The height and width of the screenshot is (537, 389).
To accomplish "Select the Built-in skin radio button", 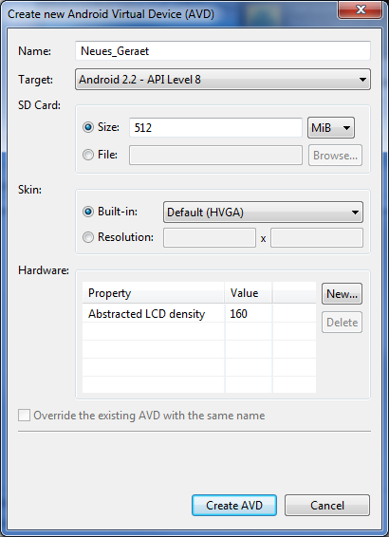I will (88, 212).
